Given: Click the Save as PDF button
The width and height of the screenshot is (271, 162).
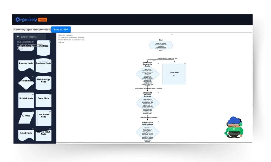Looking at the screenshot, I should 61,29.
